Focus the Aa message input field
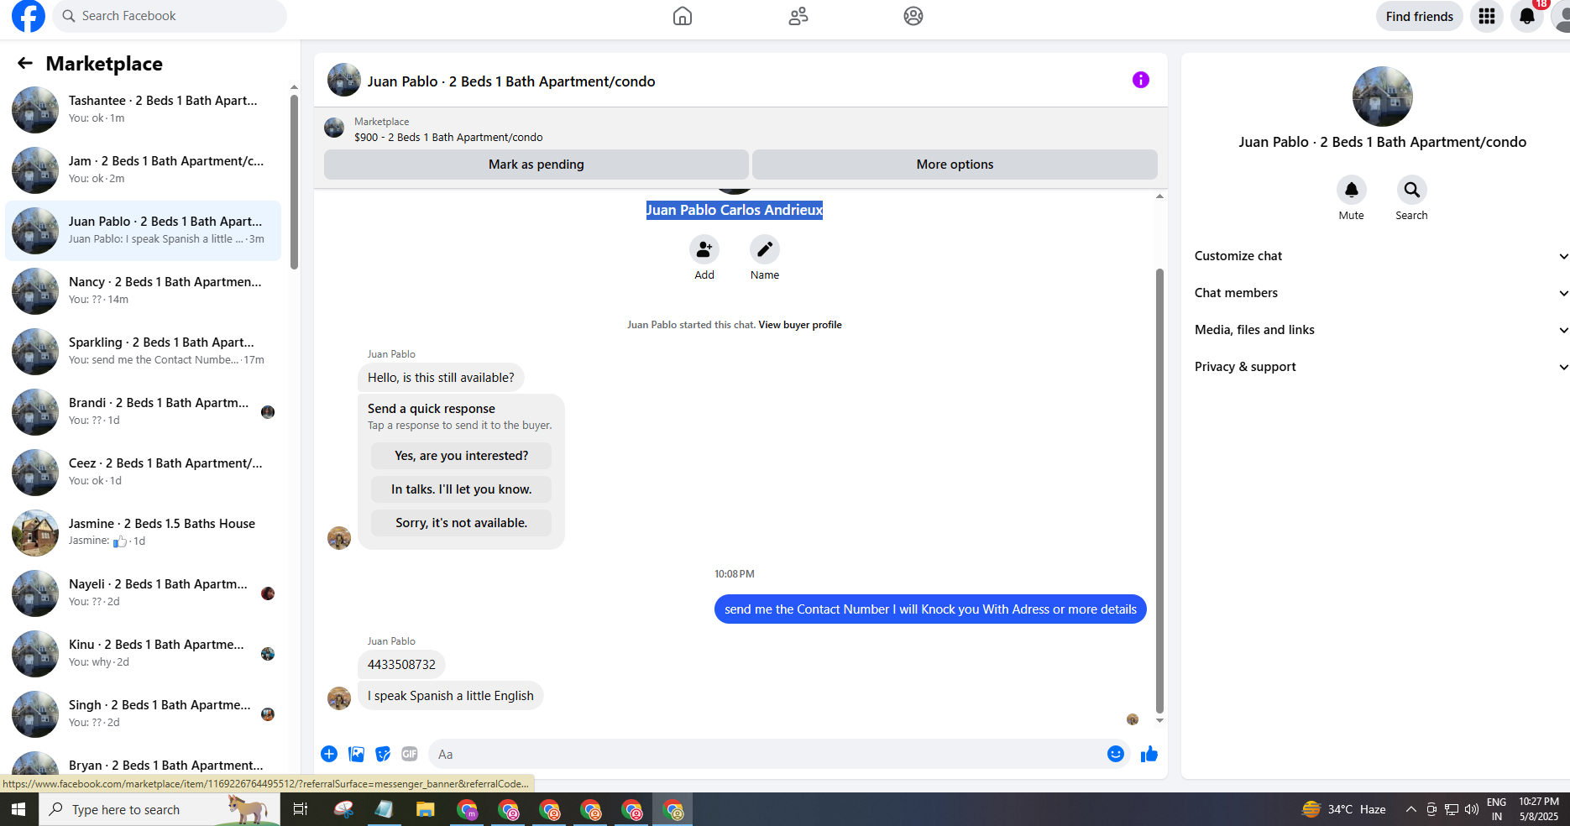 click(779, 754)
